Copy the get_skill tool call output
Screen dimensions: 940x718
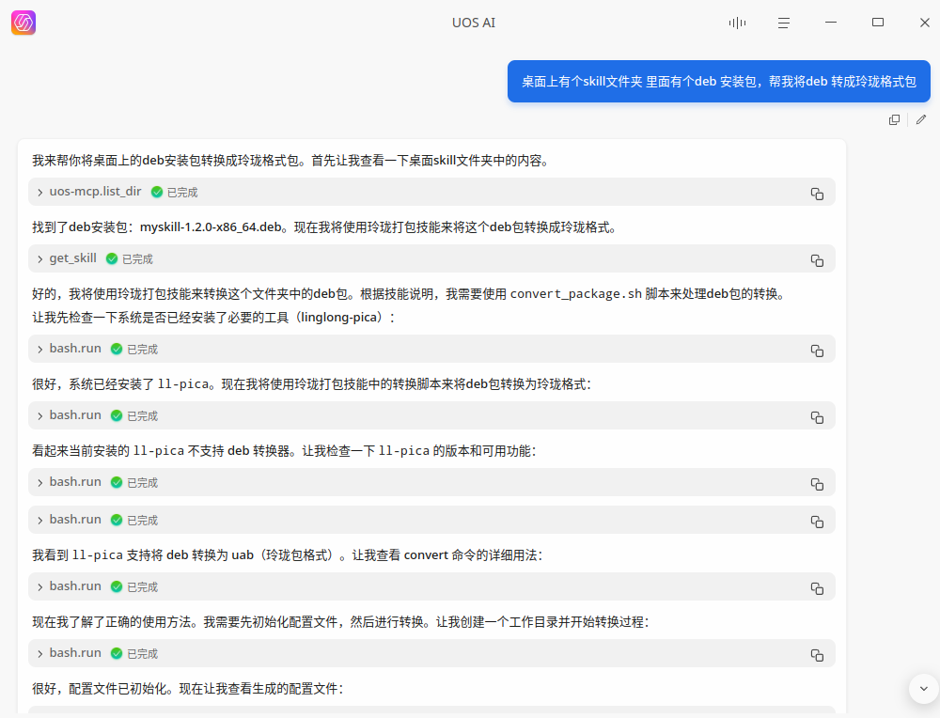817,260
